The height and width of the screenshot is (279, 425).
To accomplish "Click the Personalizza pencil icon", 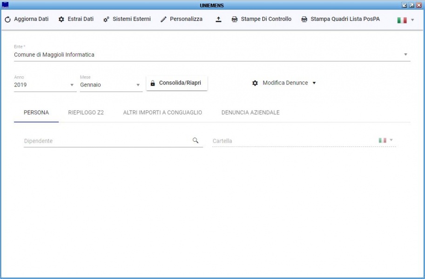I will tap(163, 20).
